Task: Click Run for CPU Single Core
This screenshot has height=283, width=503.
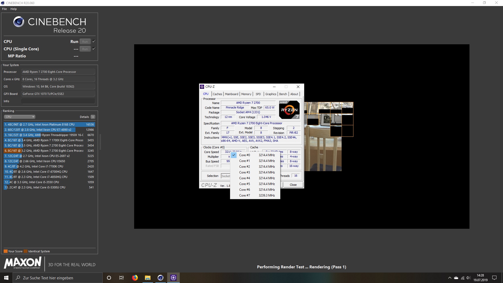Action: pyautogui.click(x=85, y=49)
